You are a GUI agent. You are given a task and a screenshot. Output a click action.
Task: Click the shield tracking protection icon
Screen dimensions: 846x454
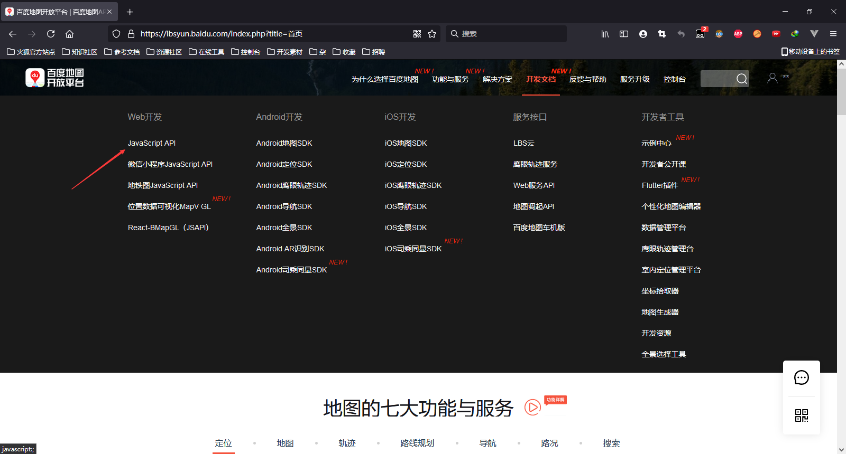(x=116, y=34)
